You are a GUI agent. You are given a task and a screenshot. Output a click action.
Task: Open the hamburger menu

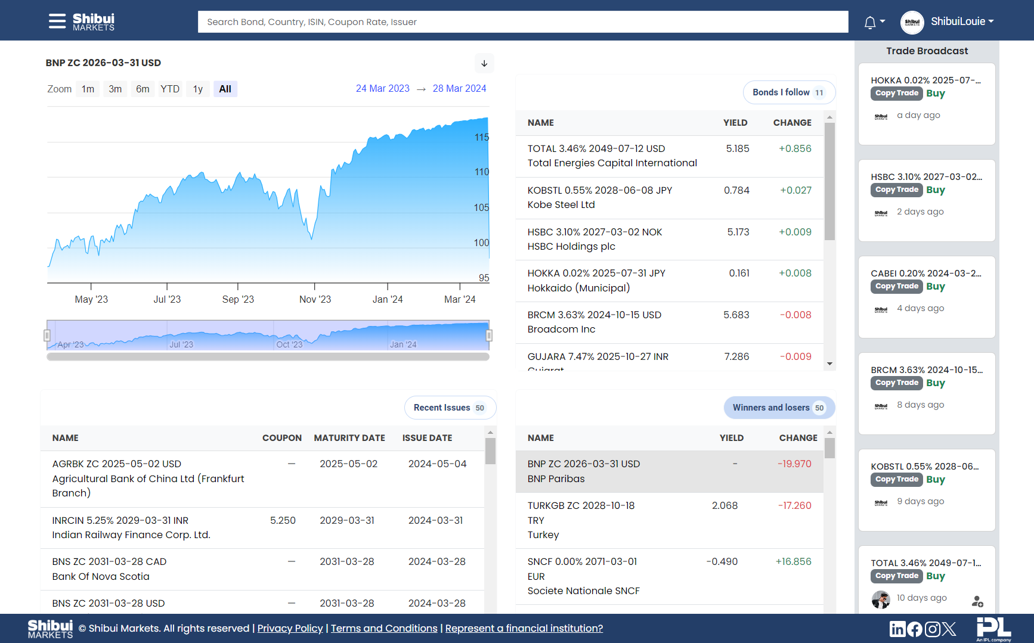57,21
